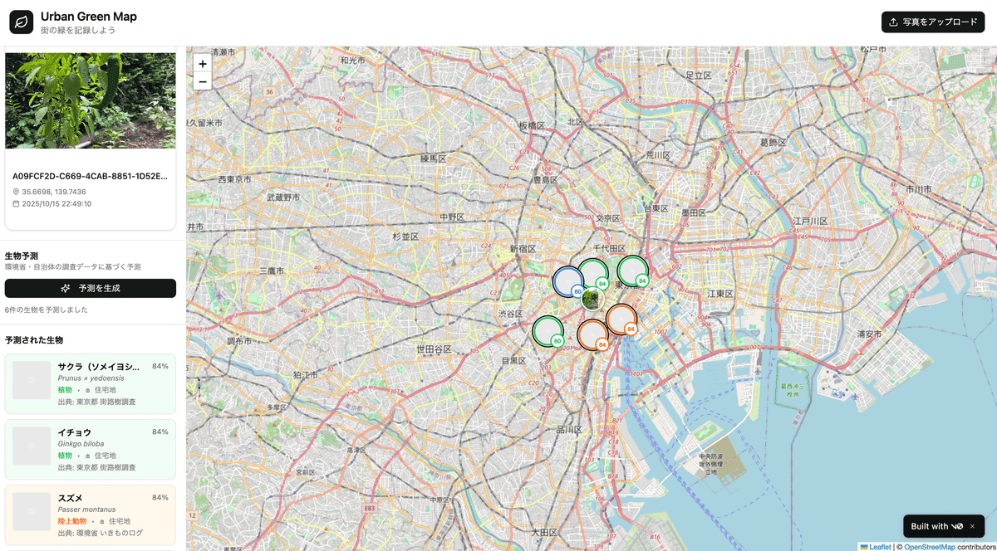The width and height of the screenshot is (997, 551).
Task: Click the 予測された生物 heading
Action: pyautogui.click(x=34, y=340)
